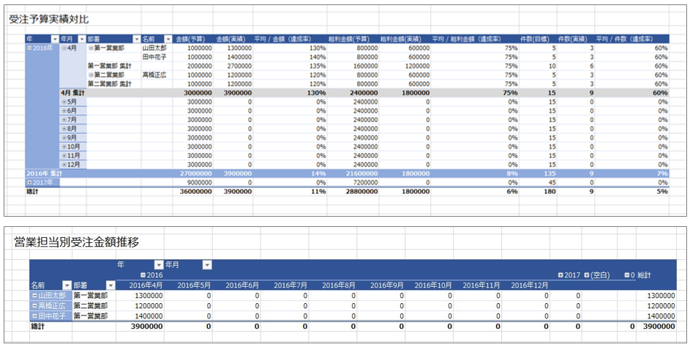690x347 pixels.
Task: Collapse the 4月 month group
Action: click(x=64, y=48)
